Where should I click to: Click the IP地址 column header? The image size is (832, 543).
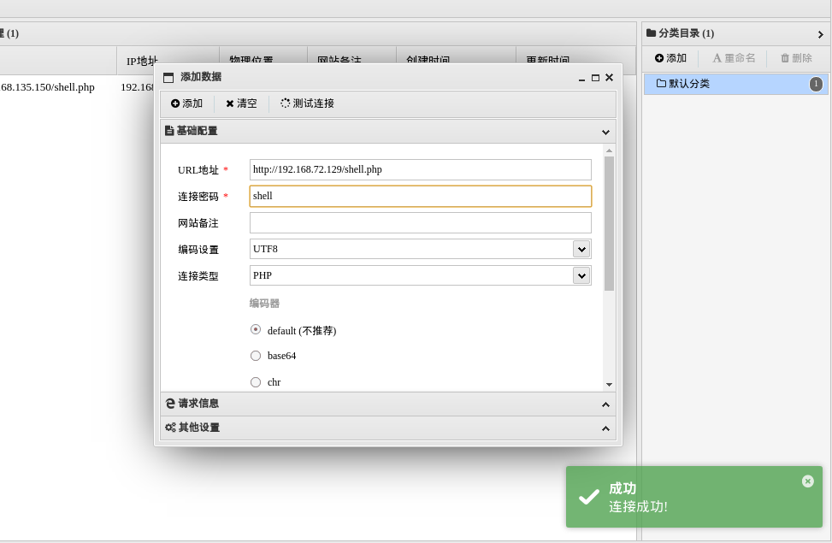coord(142,61)
